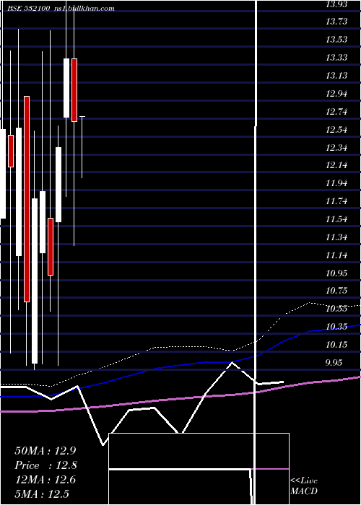Choose the 11.94 price level
This screenshot has height=505, width=361.
(x=337, y=183)
